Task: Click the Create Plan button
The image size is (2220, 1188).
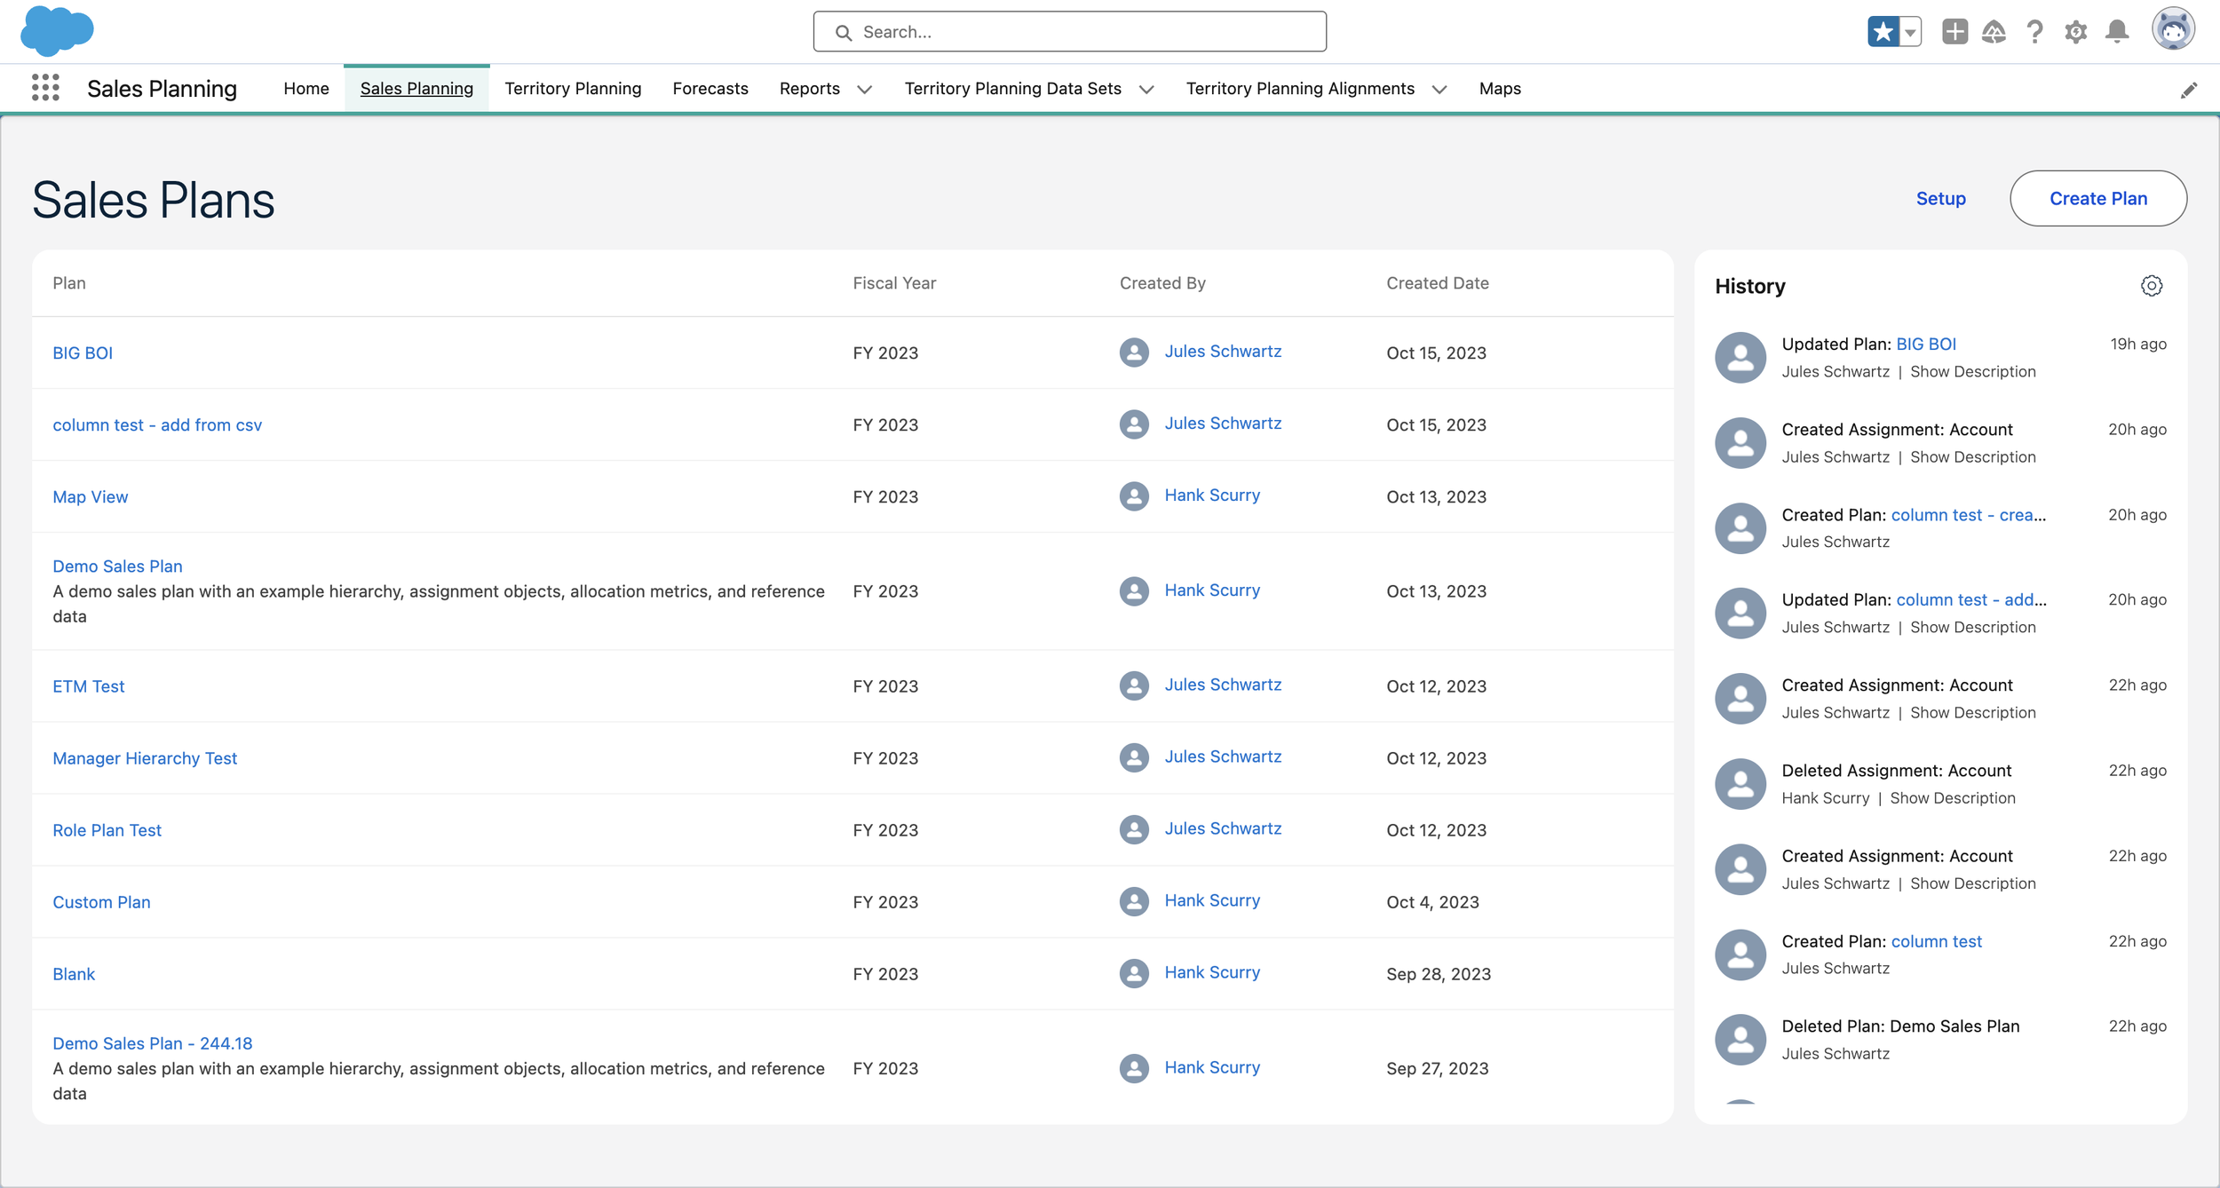Action: 2098,197
